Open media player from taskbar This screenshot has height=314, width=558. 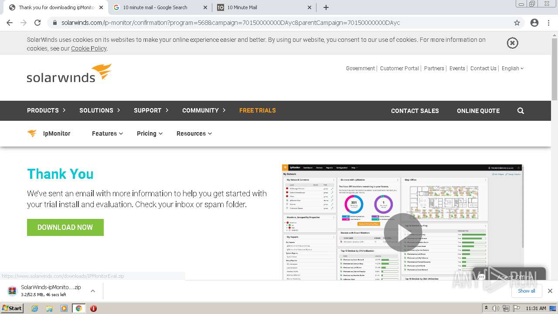[x=64, y=308]
